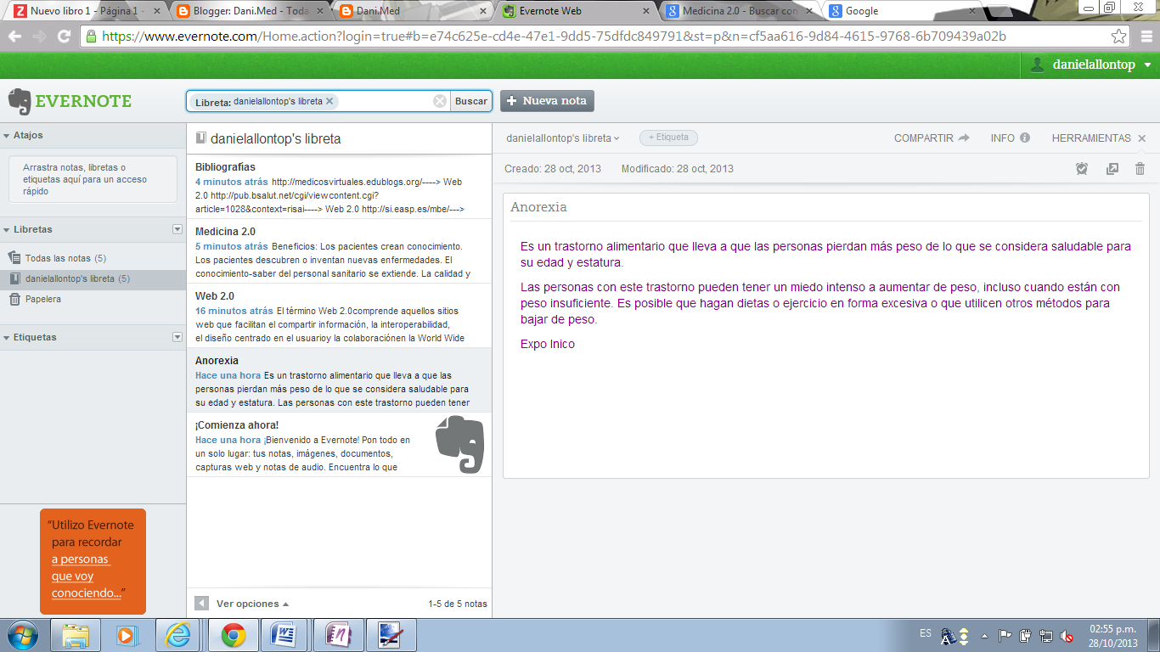Close the Evernote Web tab
The width and height of the screenshot is (1160, 652).
click(646, 11)
